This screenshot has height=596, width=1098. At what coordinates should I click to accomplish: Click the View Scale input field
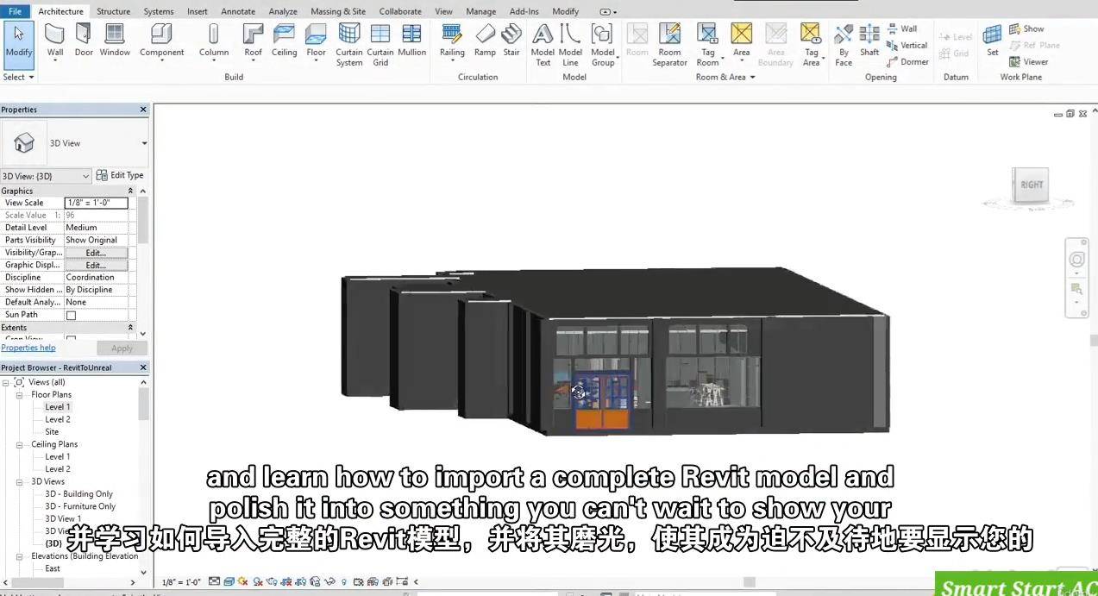(x=97, y=203)
